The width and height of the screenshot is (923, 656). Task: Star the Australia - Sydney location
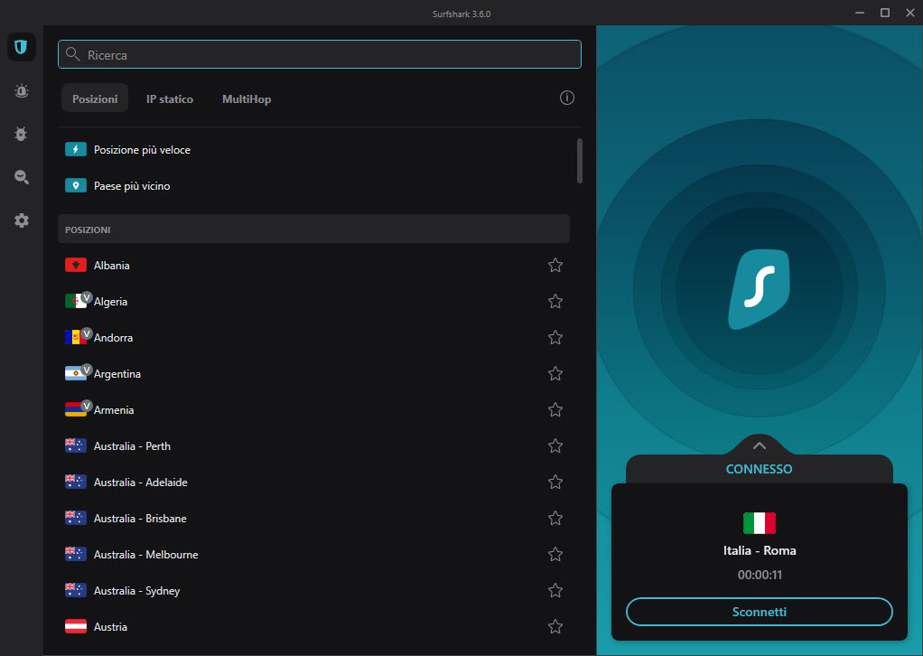point(555,590)
